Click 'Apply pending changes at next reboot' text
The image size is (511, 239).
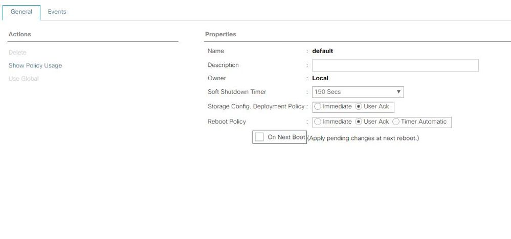(363, 138)
